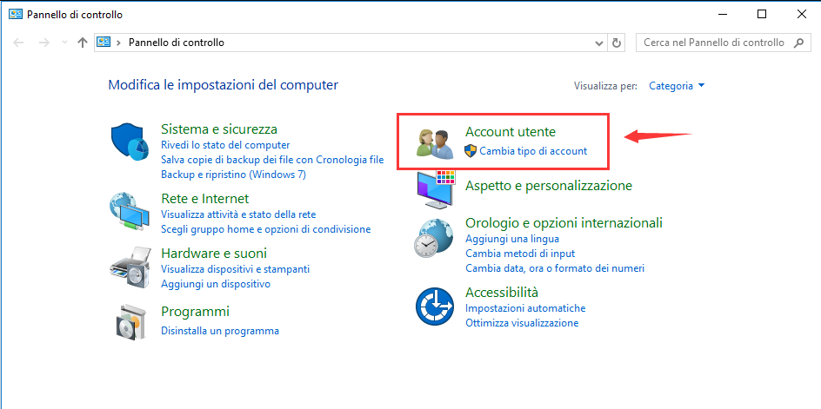This screenshot has height=409, width=821.
Task: Close the Pannello di controllo window
Action: tap(802, 14)
